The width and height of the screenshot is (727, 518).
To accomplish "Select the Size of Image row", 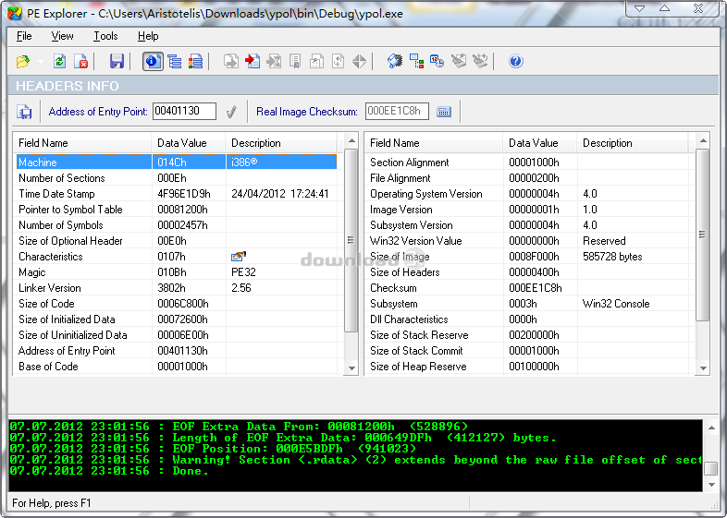I will click(x=527, y=257).
